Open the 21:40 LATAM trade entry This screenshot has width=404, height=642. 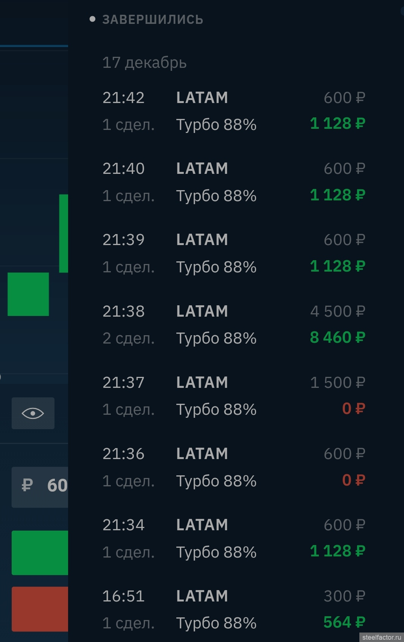click(x=234, y=182)
